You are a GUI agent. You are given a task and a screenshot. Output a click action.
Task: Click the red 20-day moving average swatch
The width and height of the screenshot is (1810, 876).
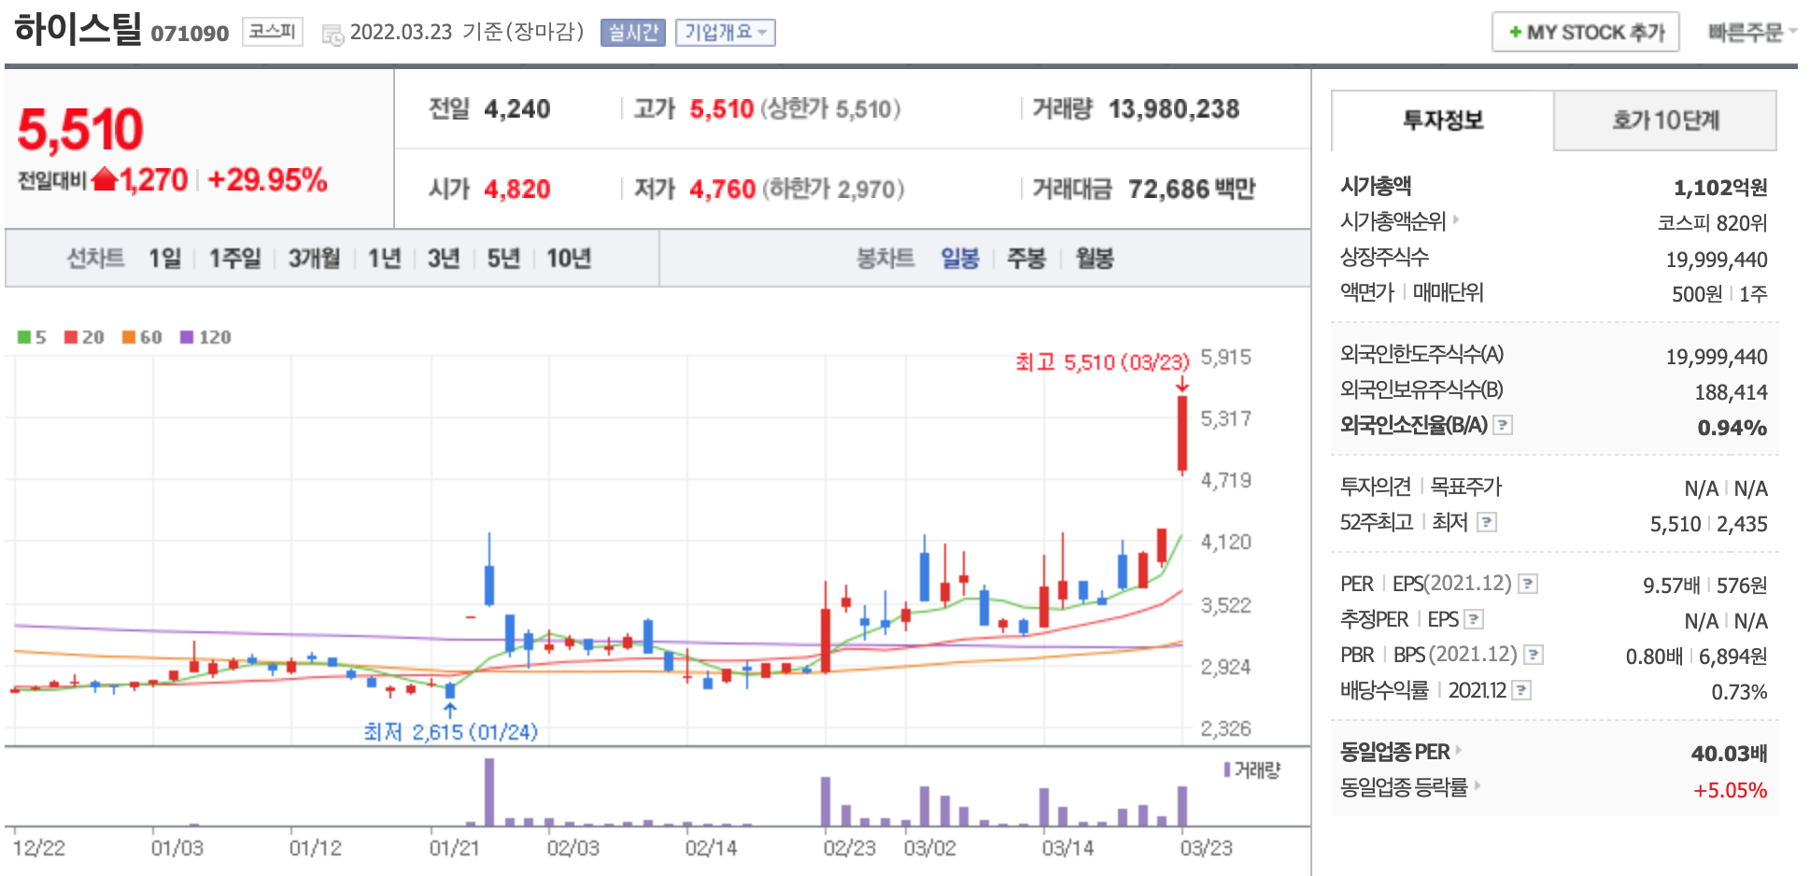[71, 337]
